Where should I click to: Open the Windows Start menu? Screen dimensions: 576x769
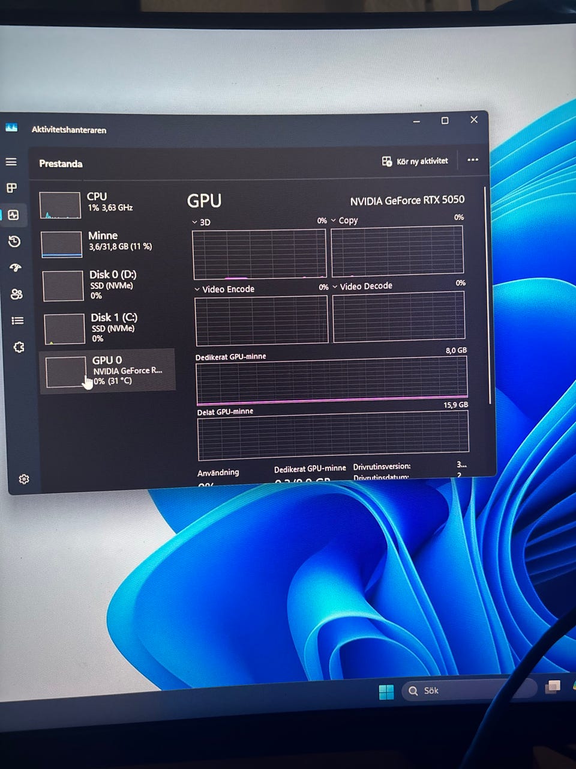386,692
